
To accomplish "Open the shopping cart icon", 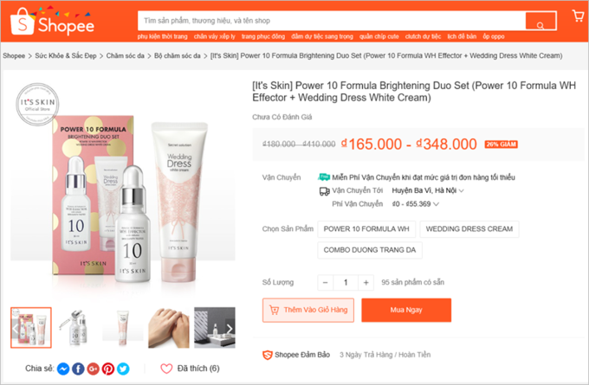I will point(578,16).
